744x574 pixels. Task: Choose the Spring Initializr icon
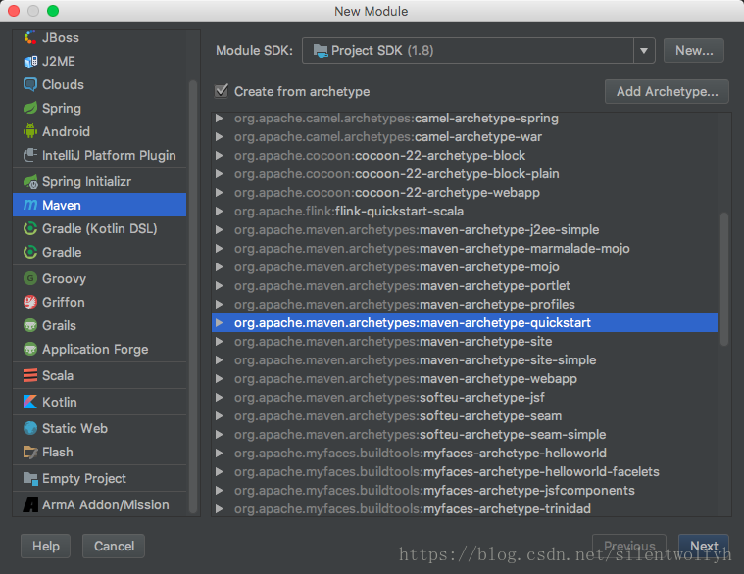point(30,181)
